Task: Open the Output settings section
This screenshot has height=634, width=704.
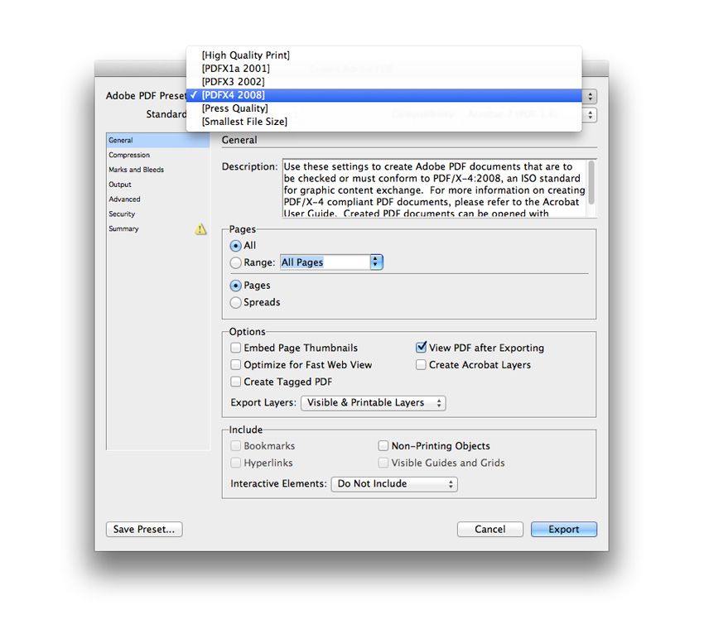Action: [157, 185]
